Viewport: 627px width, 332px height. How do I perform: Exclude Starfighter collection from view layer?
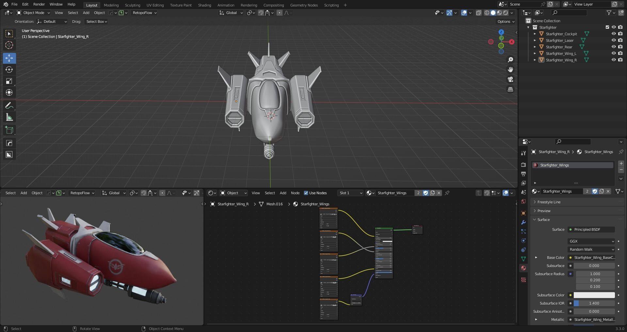(x=607, y=27)
